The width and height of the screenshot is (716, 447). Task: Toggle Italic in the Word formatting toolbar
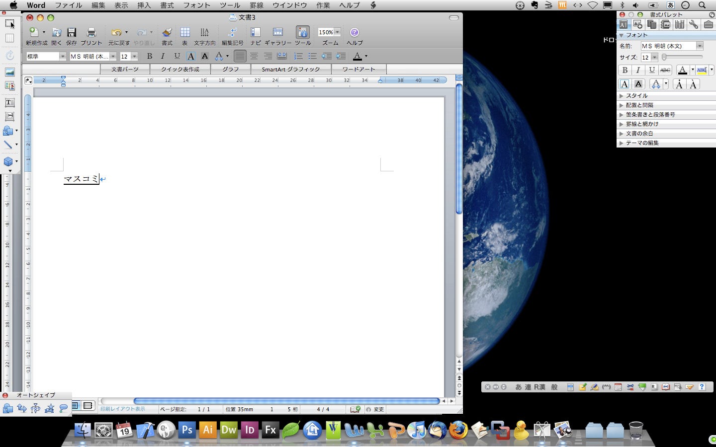pos(163,56)
